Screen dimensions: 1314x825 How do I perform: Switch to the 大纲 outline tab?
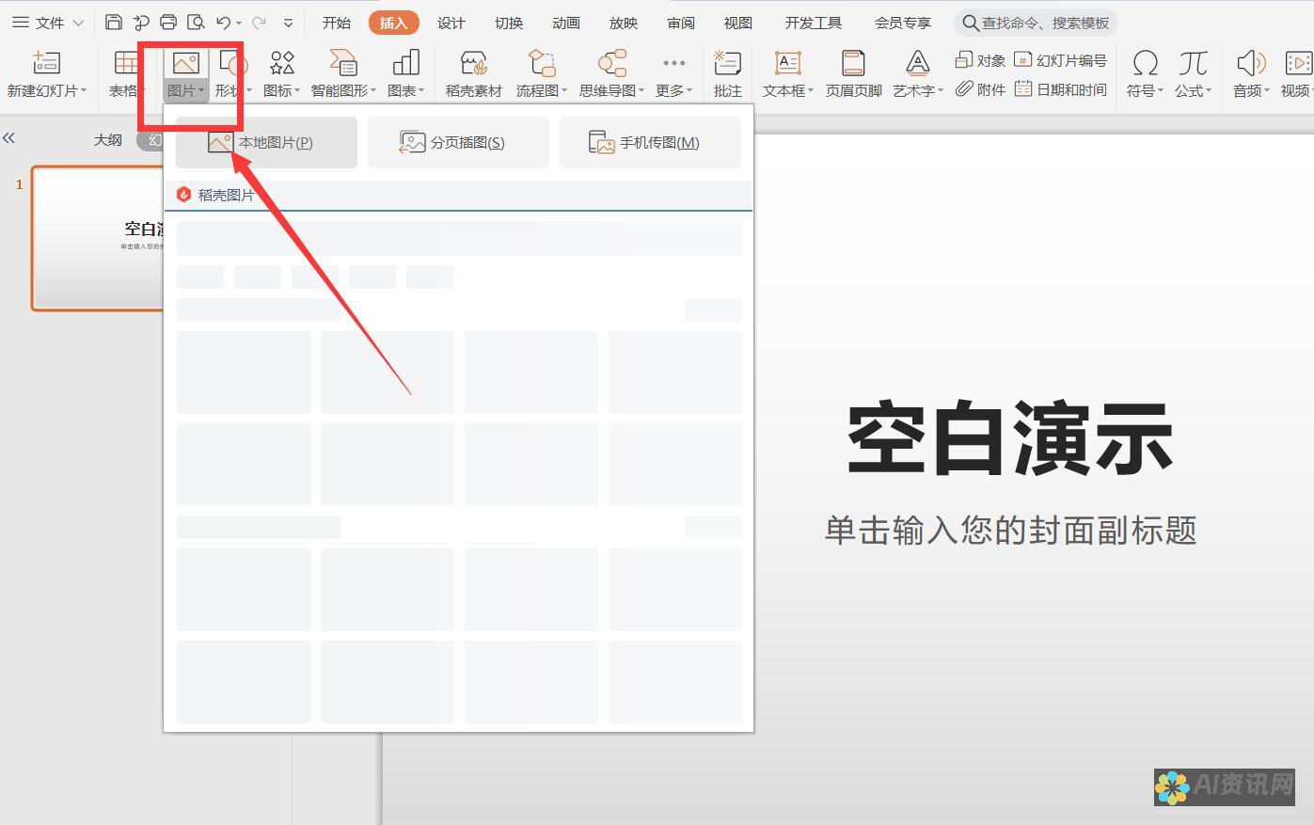click(x=107, y=139)
